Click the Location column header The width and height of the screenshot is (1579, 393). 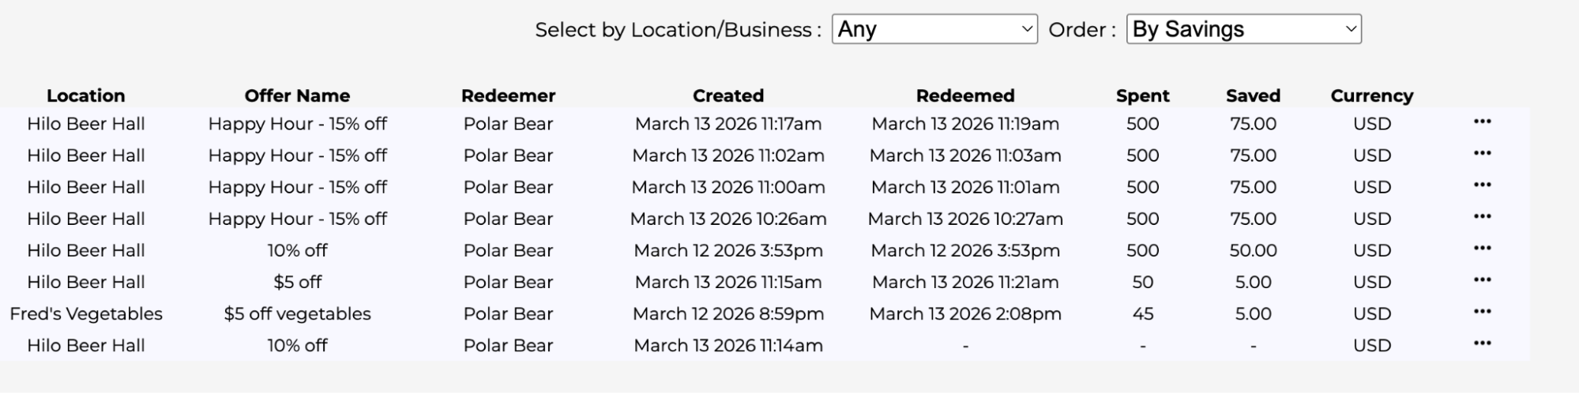click(x=85, y=95)
